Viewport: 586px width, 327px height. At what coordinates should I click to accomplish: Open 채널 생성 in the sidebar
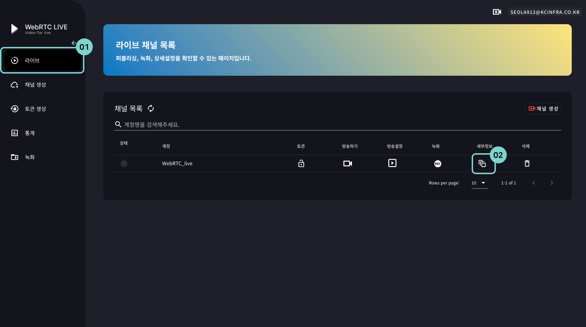pyautogui.click(x=35, y=85)
